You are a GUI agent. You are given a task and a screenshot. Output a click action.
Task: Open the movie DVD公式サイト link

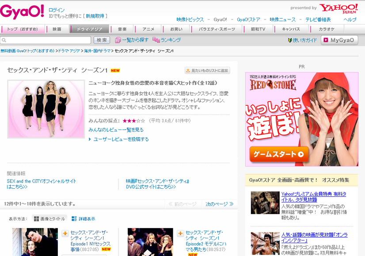pyautogui.click(x=157, y=184)
